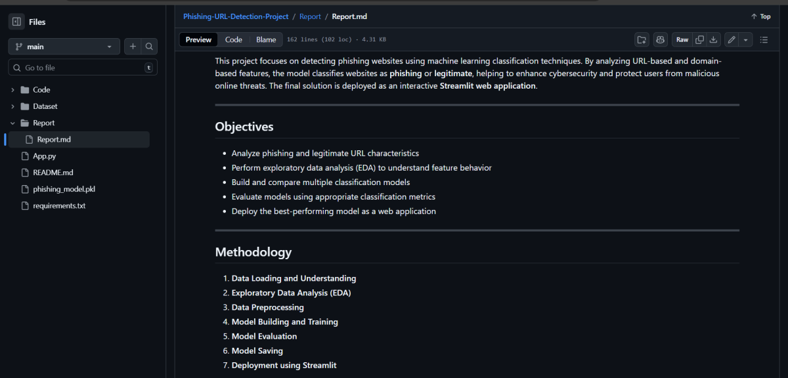Collapse the Files side panel
This screenshot has width=788, height=378.
(16, 22)
